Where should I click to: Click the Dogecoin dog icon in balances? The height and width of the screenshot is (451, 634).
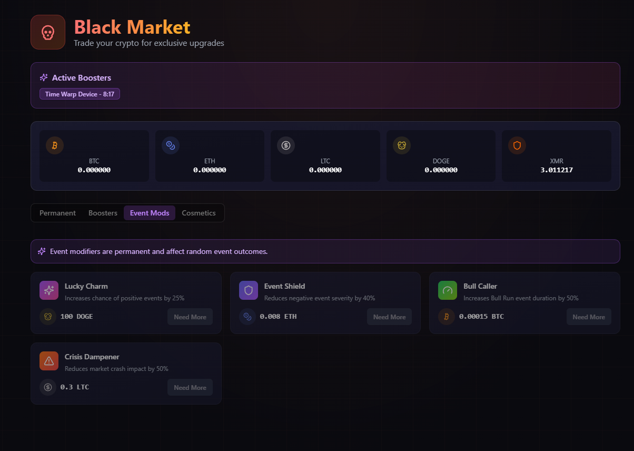tap(402, 145)
